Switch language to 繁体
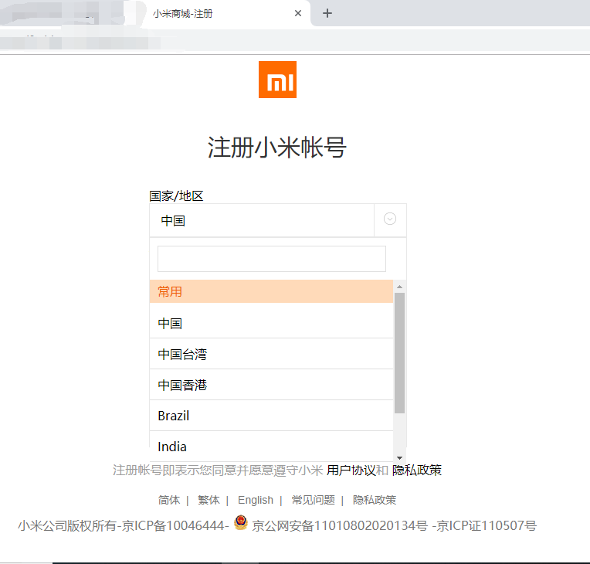Viewport: 590px width, 564px height. [x=209, y=500]
